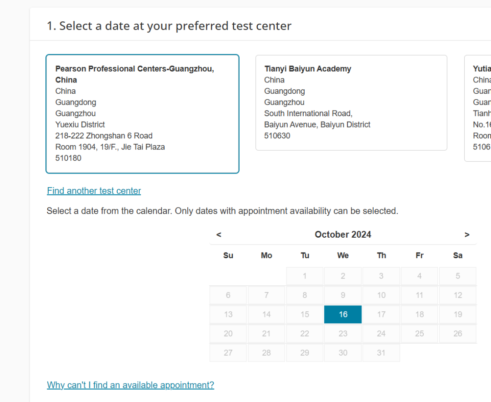The width and height of the screenshot is (491, 402).
Task: Open Why can't I find appointment link
Action: pos(130,385)
